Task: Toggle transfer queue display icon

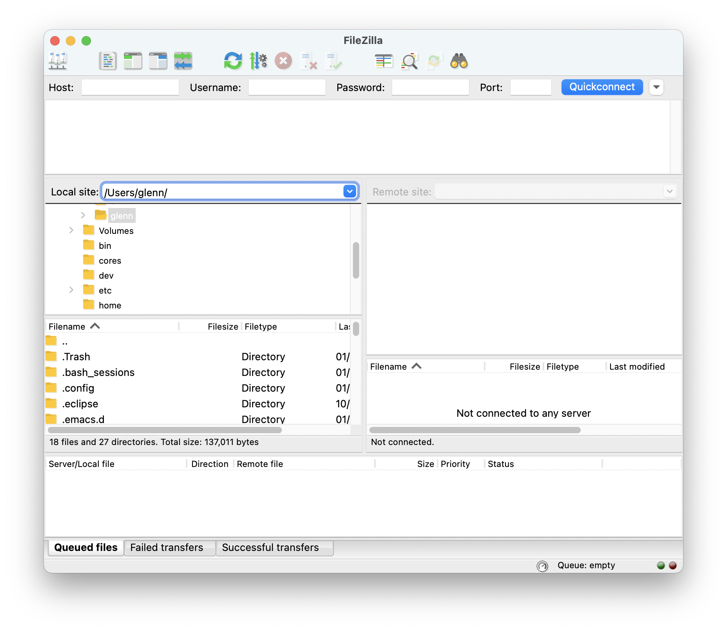Action: [x=183, y=61]
